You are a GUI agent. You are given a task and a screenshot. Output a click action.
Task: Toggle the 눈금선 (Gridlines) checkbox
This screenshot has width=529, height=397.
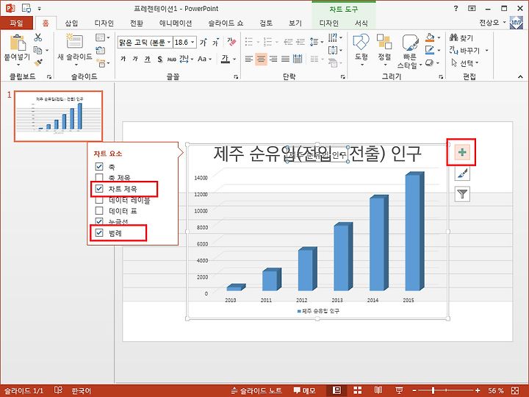(99, 221)
